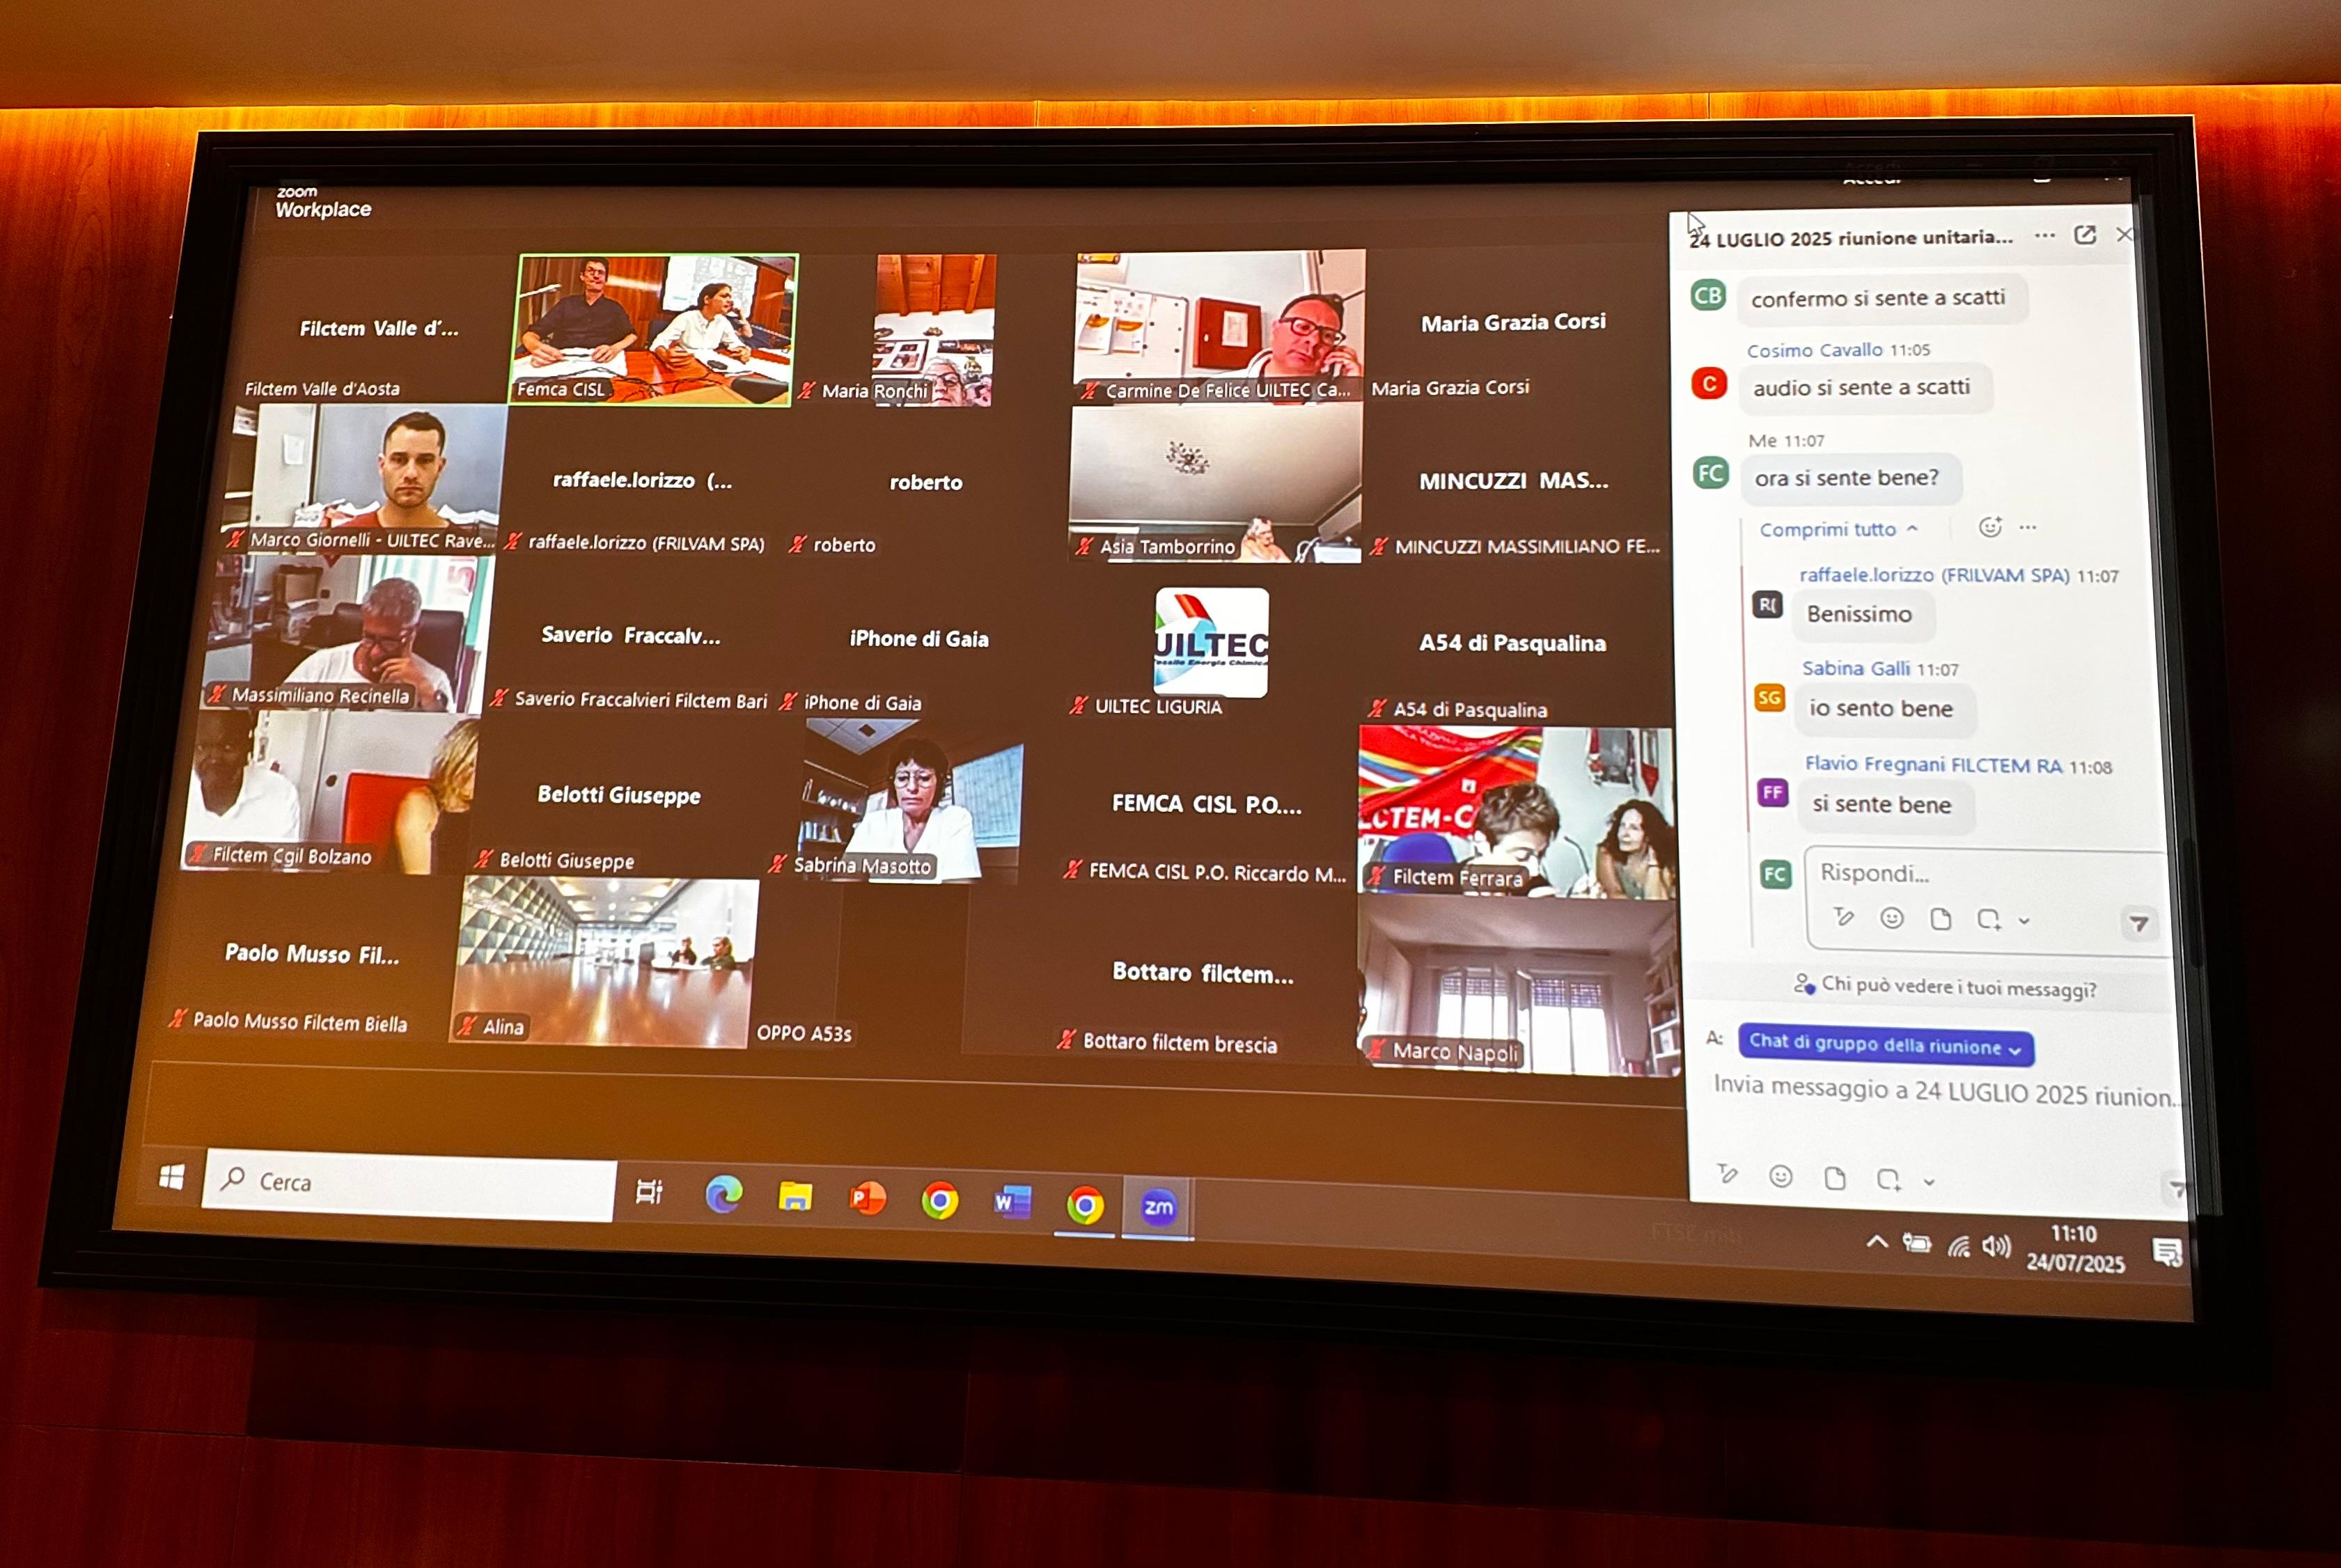Click sender name "raffaele.lorizzo (FRILVAM SPA)" in chat
This screenshot has height=1568, width=2341.
click(x=1934, y=575)
